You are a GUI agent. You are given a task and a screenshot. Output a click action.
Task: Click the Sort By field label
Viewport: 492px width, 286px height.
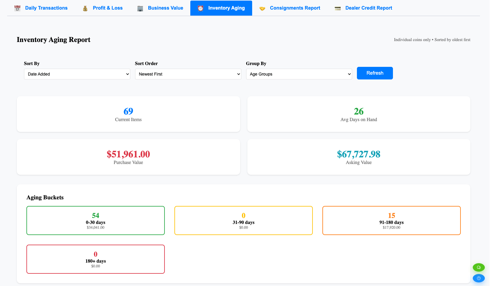[x=32, y=63]
